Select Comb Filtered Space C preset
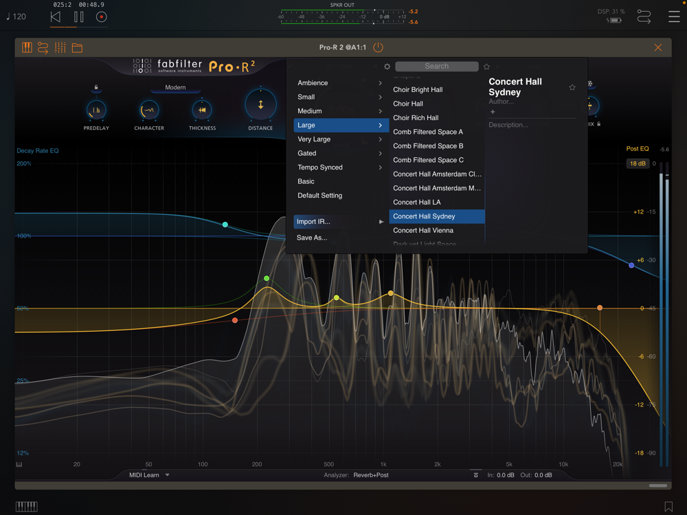This screenshot has height=515, width=687. tap(437, 159)
